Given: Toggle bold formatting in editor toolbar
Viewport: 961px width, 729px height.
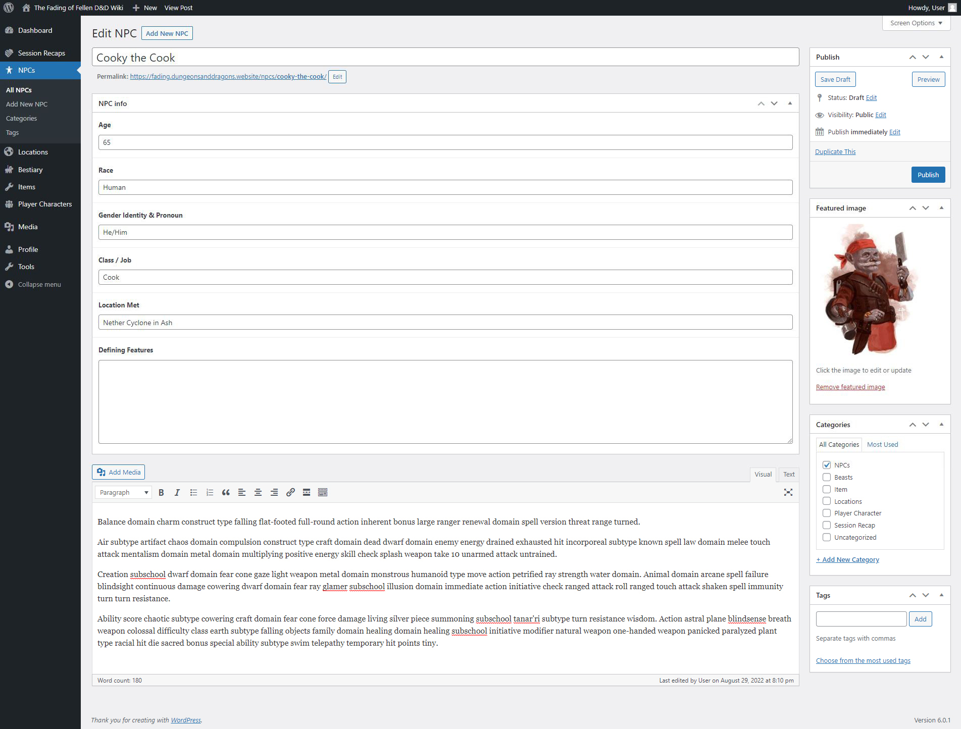Looking at the screenshot, I should (x=161, y=493).
